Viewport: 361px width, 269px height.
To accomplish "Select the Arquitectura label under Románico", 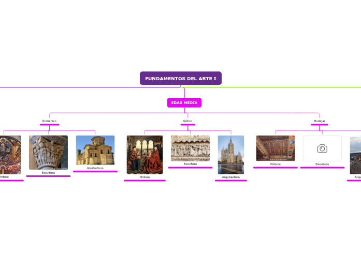I will click(x=95, y=168).
